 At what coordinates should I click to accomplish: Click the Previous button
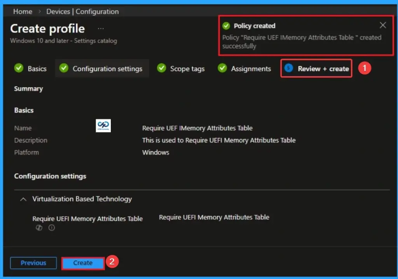(33, 263)
